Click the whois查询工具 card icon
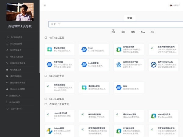The width and height of the screenshot is (183, 137). click(x=153, y=116)
